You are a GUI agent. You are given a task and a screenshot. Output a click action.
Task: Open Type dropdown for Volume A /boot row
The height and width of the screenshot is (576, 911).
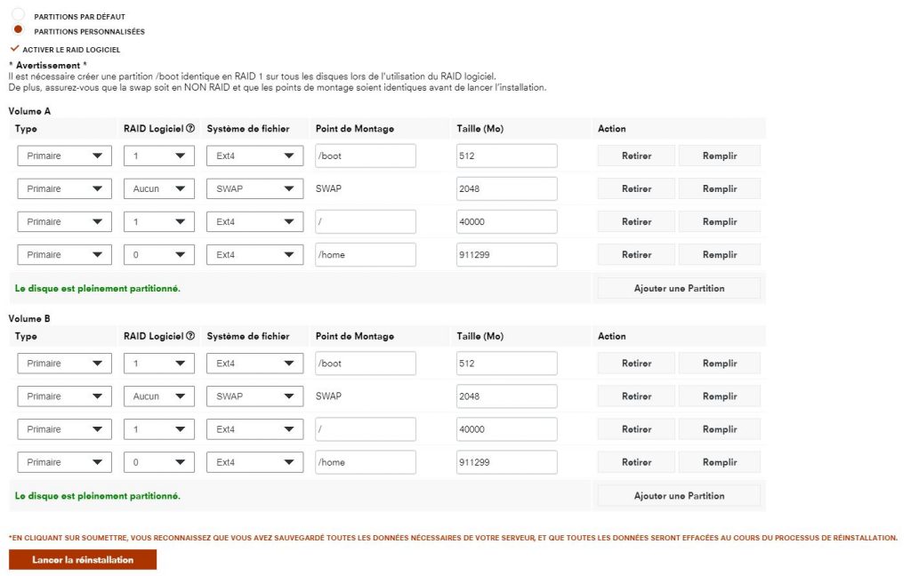(64, 156)
